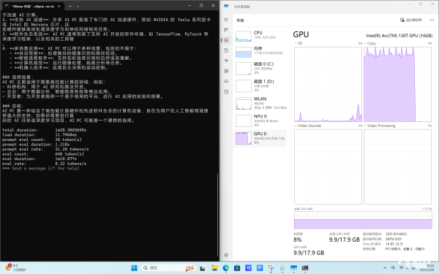439x274 pixels.
Task: Select the CPU performance item
Action: tap(260, 36)
